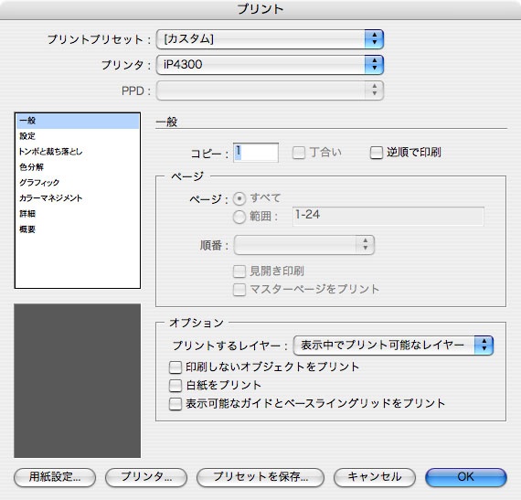Select 概要 in the category list
The height and width of the screenshot is (500, 521).
pyautogui.click(x=77, y=229)
